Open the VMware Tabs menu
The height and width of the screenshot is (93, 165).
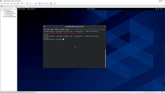(x=14, y=3)
